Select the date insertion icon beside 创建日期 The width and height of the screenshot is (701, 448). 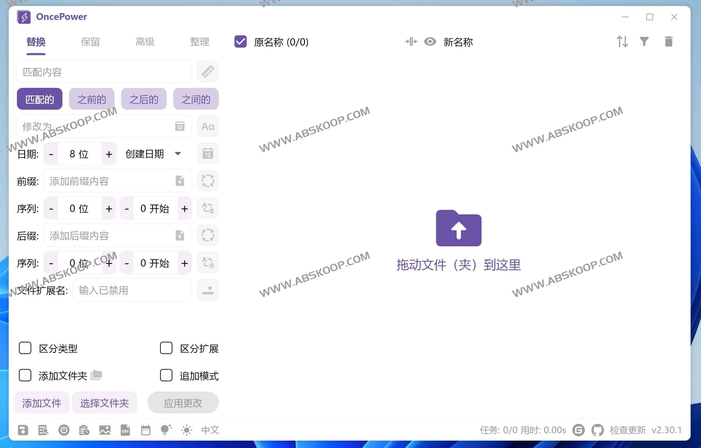coord(208,154)
